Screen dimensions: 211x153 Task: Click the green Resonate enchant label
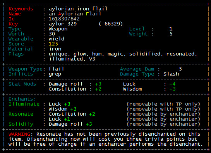click(x=21, y=114)
